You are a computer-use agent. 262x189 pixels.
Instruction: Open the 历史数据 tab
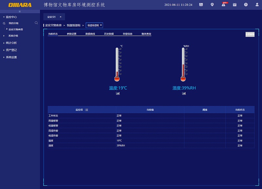click(x=109, y=34)
